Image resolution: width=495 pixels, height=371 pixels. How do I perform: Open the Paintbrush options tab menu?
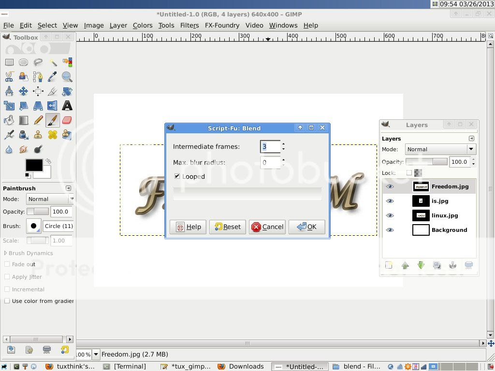(x=68, y=188)
